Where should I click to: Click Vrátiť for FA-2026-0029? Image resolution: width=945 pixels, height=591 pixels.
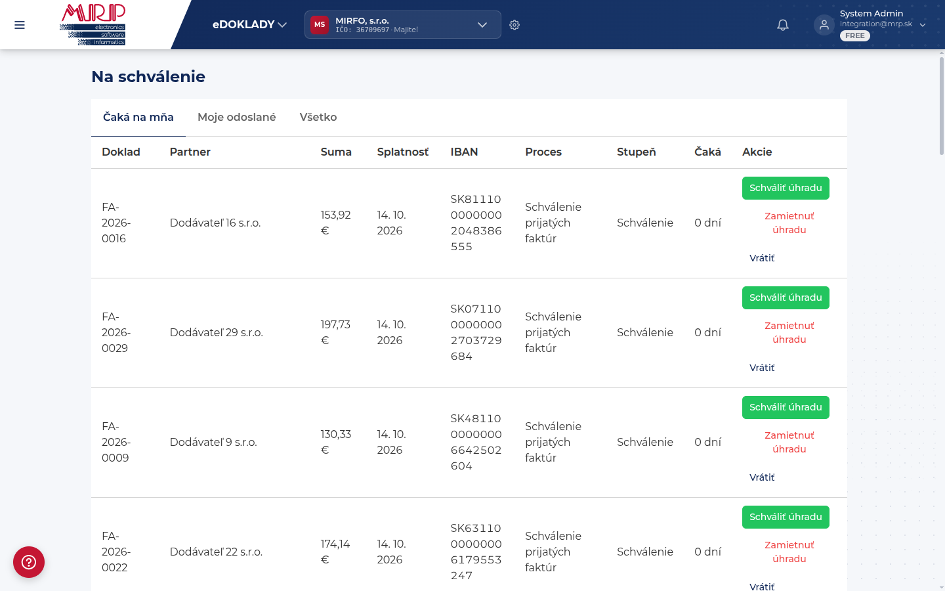[762, 368]
